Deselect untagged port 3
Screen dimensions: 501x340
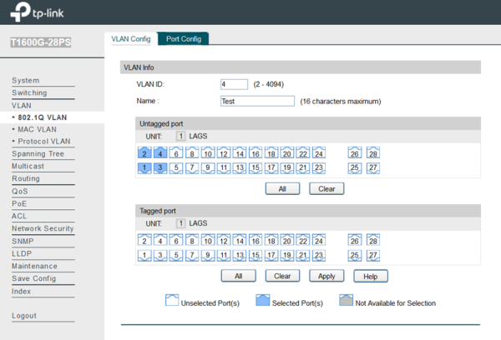160,168
